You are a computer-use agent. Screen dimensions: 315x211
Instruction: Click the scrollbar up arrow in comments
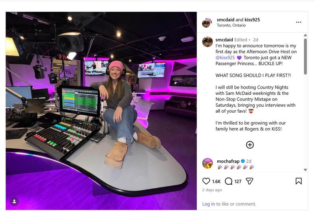click(x=306, y=35)
